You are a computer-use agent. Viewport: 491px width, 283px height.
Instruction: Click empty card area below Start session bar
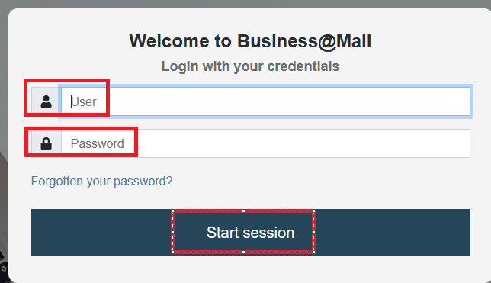[251, 269]
